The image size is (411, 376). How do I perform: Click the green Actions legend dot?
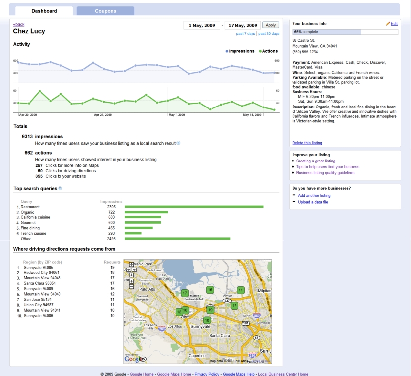(x=260, y=51)
